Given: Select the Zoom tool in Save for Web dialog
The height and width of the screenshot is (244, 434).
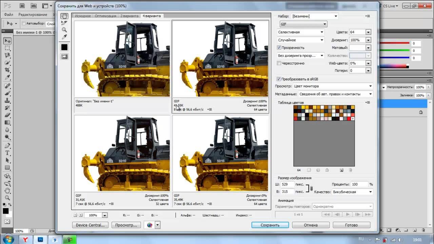Looking at the screenshot, I should pyautogui.click(x=64, y=30).
